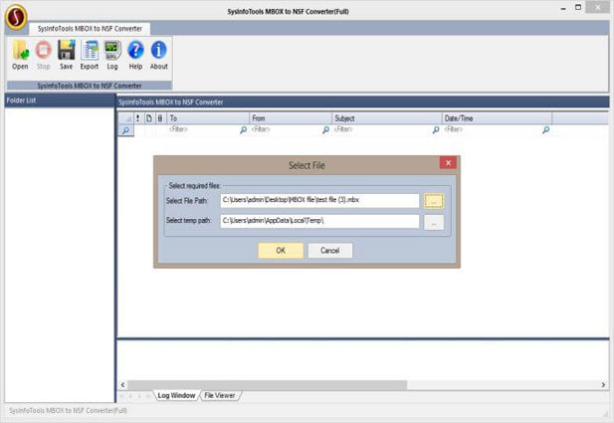The image size is (614, 423).
Task: Sort by the To column header
Action: coord(208,118)
